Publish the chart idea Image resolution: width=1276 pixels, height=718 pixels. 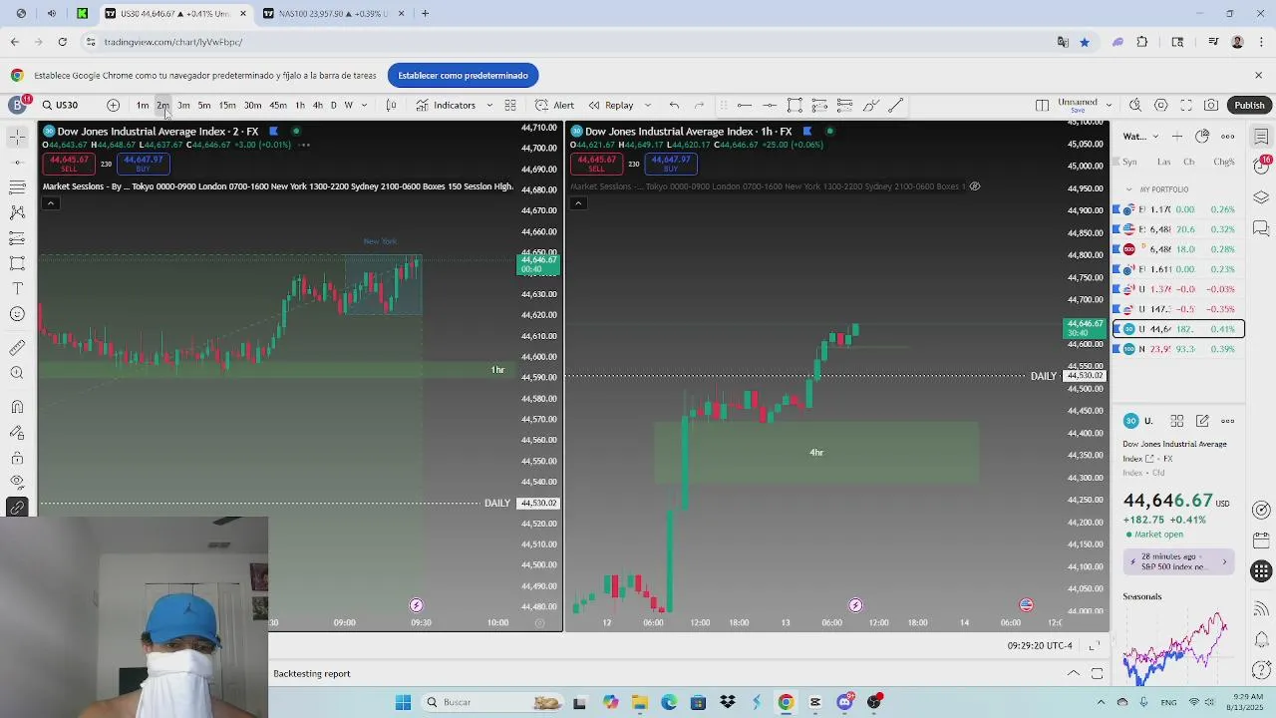(1249, 105)
